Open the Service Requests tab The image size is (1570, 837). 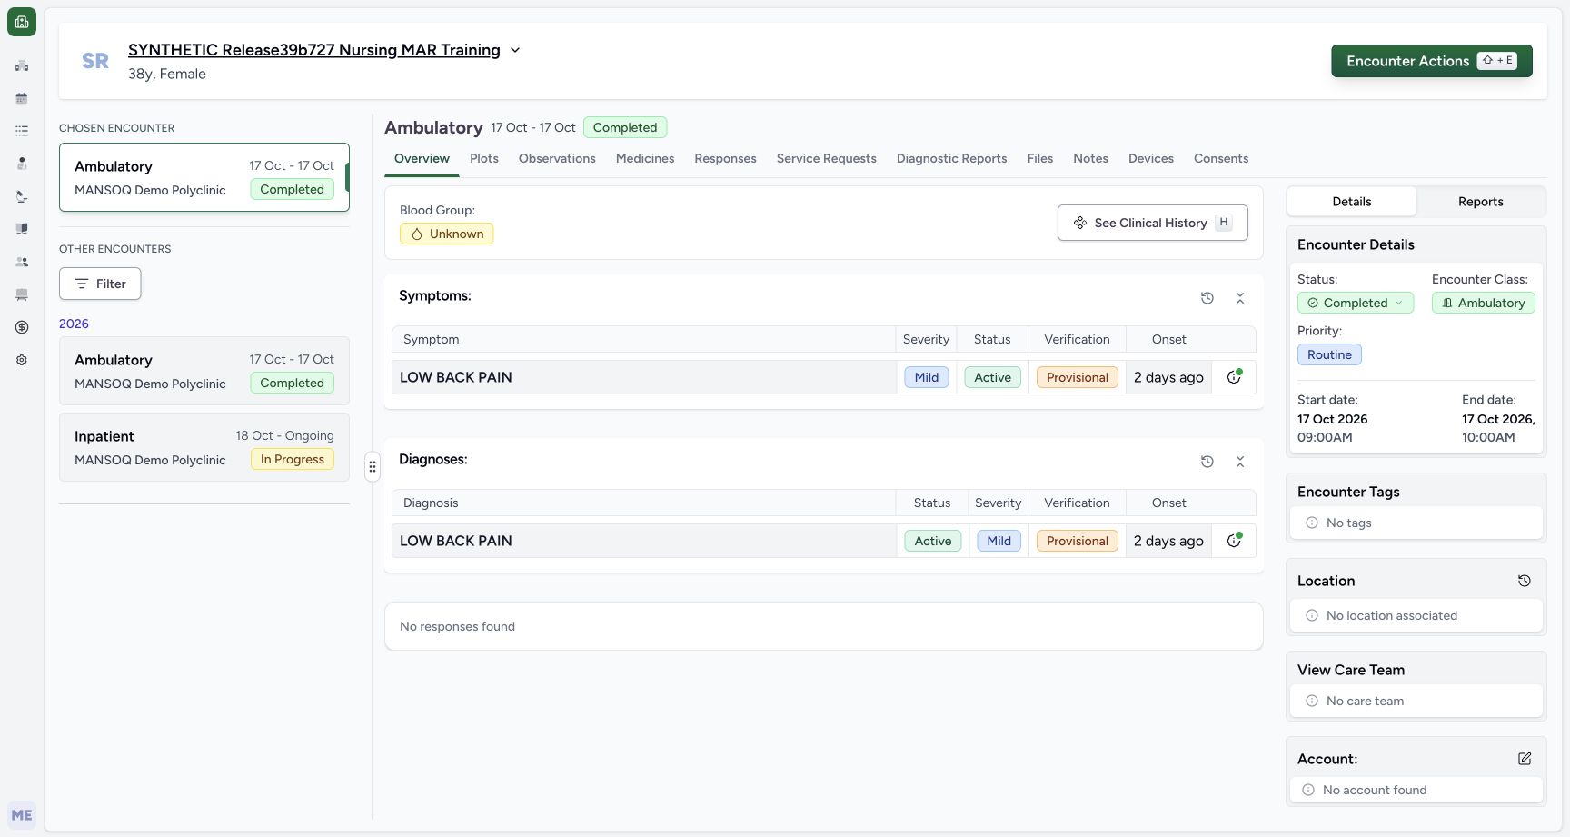(x=827, y=158)
